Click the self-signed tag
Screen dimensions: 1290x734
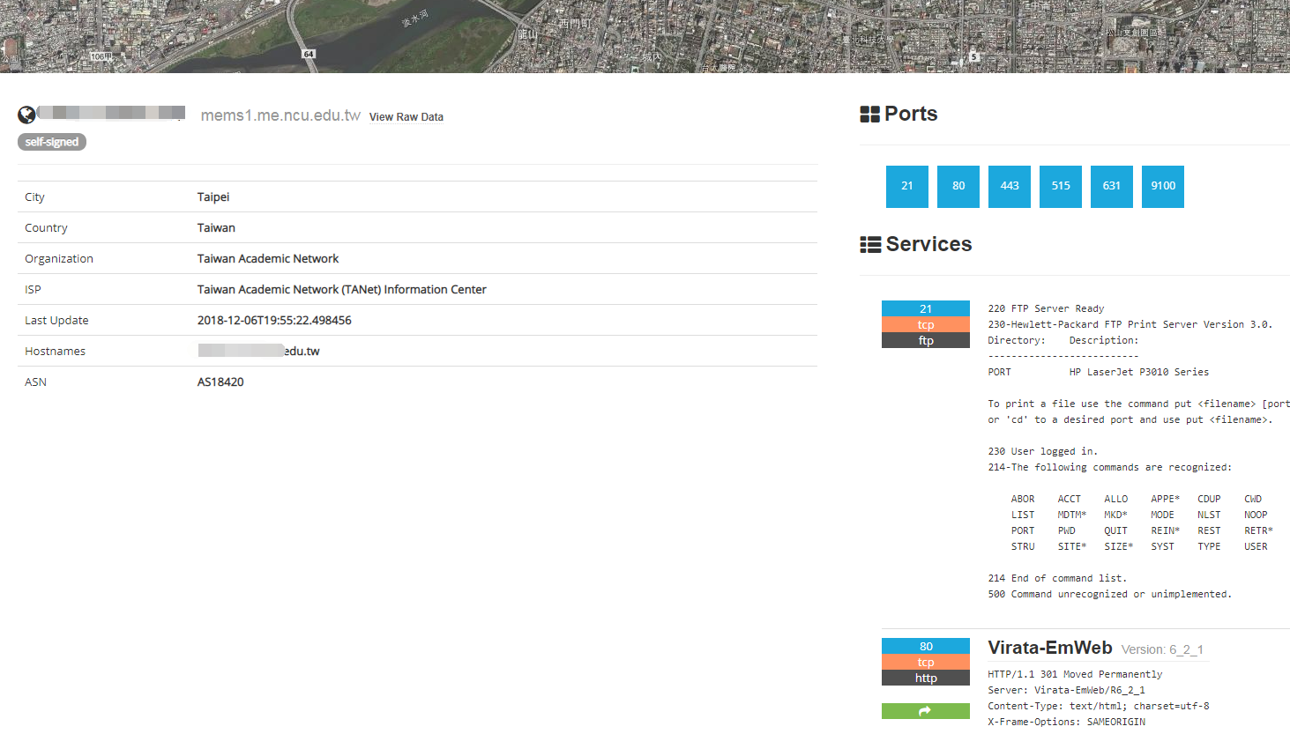point(52,142)
